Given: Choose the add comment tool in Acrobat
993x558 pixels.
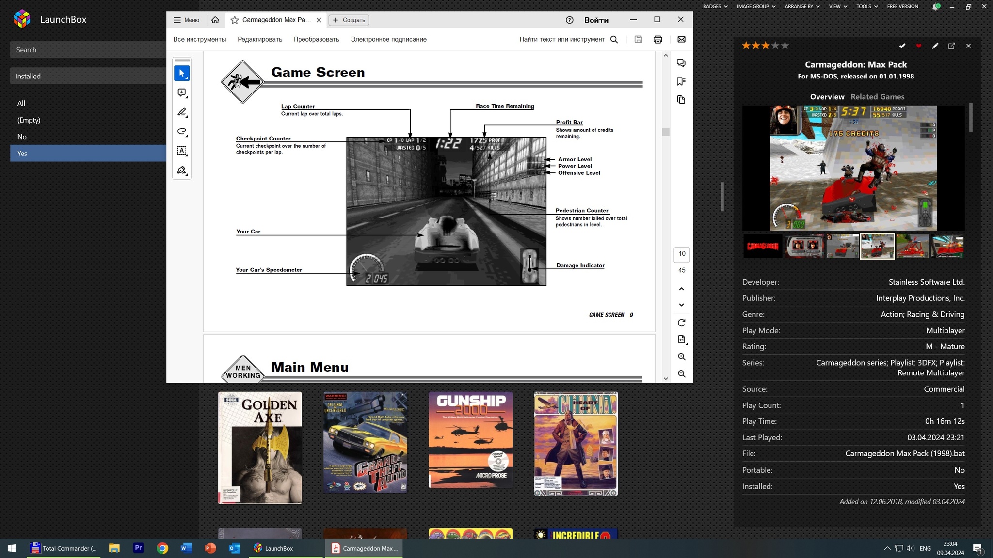Looking at the screenshot, I should [182, 93].
